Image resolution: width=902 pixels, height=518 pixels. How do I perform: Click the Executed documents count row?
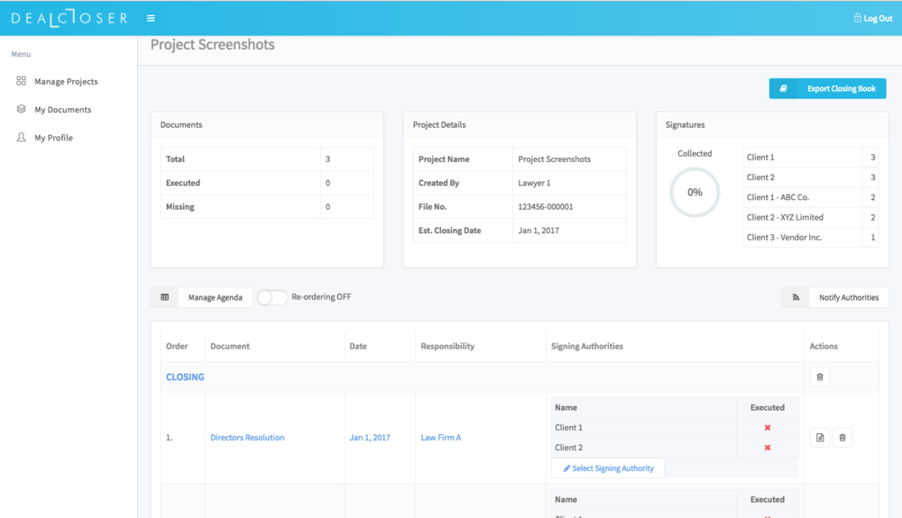click(267, 183)
